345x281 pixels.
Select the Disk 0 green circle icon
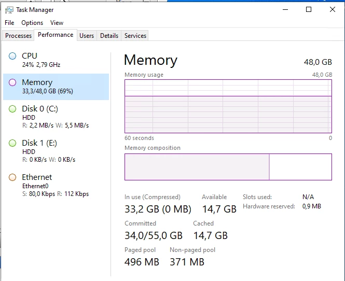(12, 109)
